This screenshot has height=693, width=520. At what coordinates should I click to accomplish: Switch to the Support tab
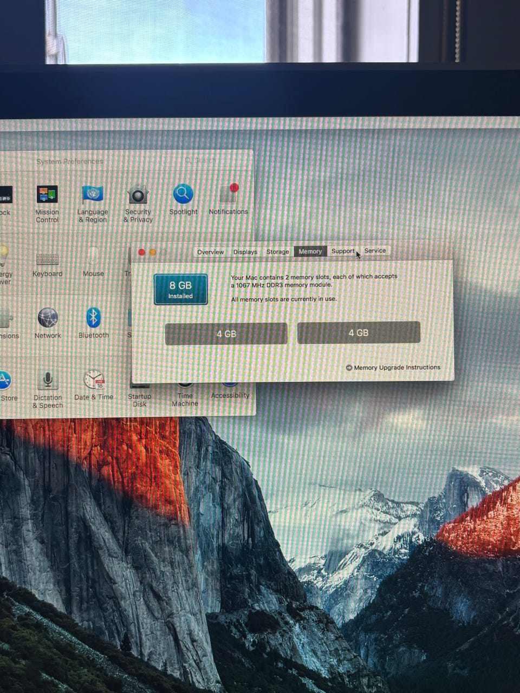343,251
